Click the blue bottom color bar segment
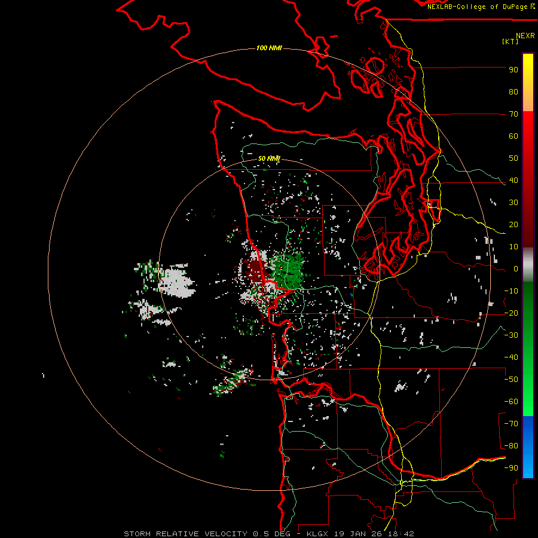This screenshot has height=538, width=538. (x=528, y=447)
